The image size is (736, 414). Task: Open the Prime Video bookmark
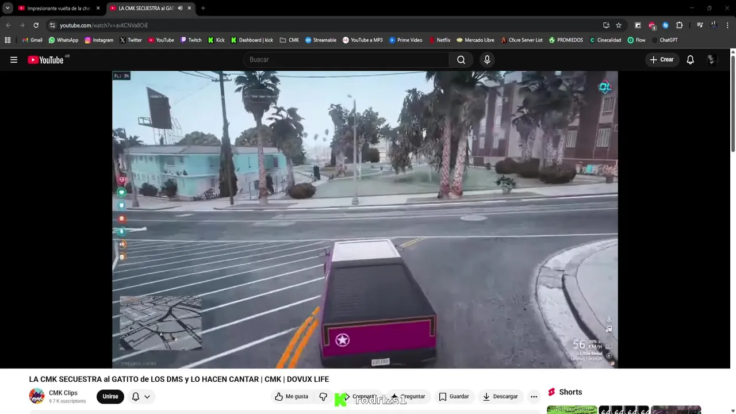[x=405, y=40]
